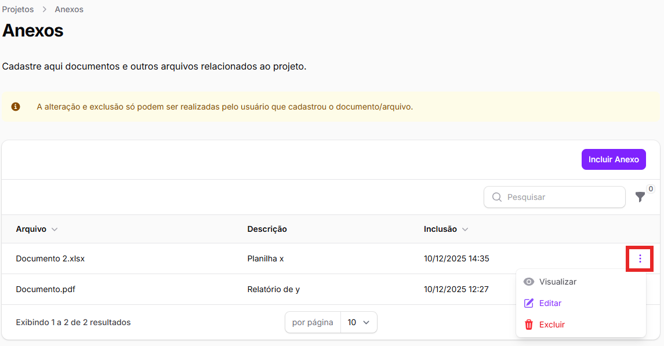Click the eye icon beside Visualizar
This screenshot has height=346, width=664.
(x=528, y=282)
